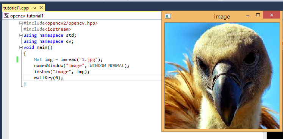Viewport: 283px width, 139px height.
Task: Close the tutorial1.cpp tab
Action: tap(41, 8)
